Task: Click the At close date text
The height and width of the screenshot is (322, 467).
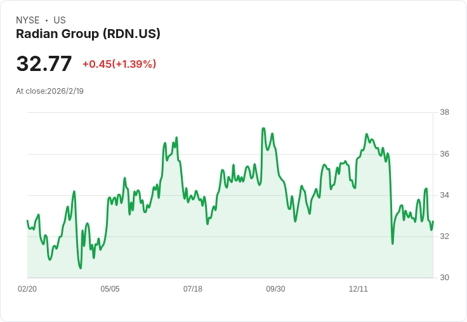Action: tap(49, 91)
